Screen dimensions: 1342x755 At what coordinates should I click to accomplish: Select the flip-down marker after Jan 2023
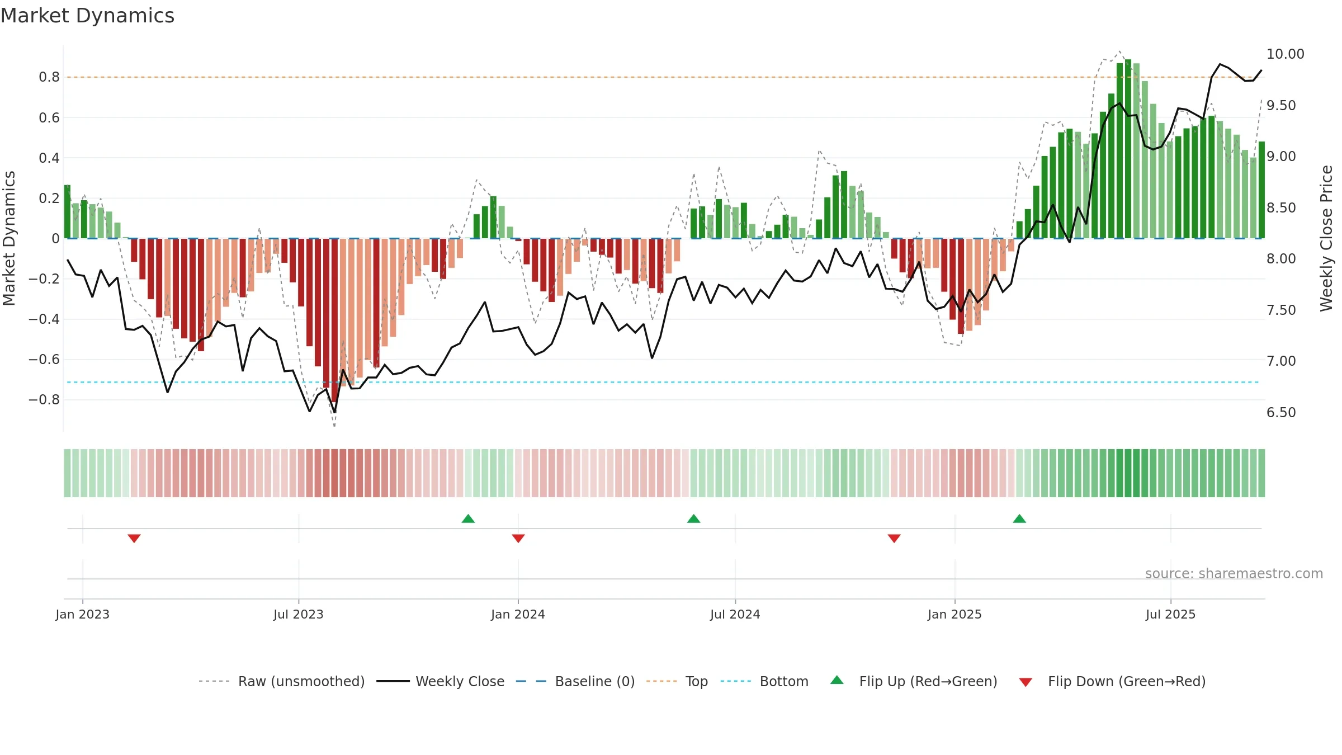(134, 538)
